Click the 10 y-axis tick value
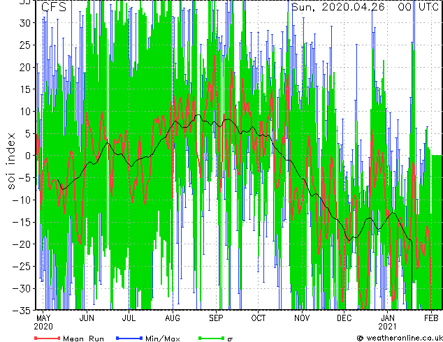This screenshot has height=342, width=443. tap(25, 111)
